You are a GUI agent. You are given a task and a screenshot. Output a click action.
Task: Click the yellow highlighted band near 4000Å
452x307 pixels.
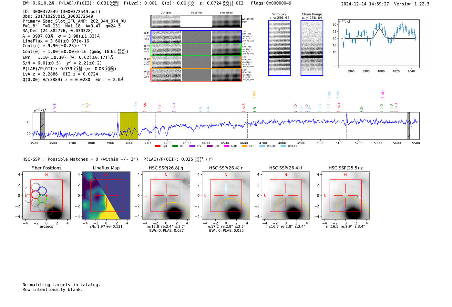(x=129, y=126)
